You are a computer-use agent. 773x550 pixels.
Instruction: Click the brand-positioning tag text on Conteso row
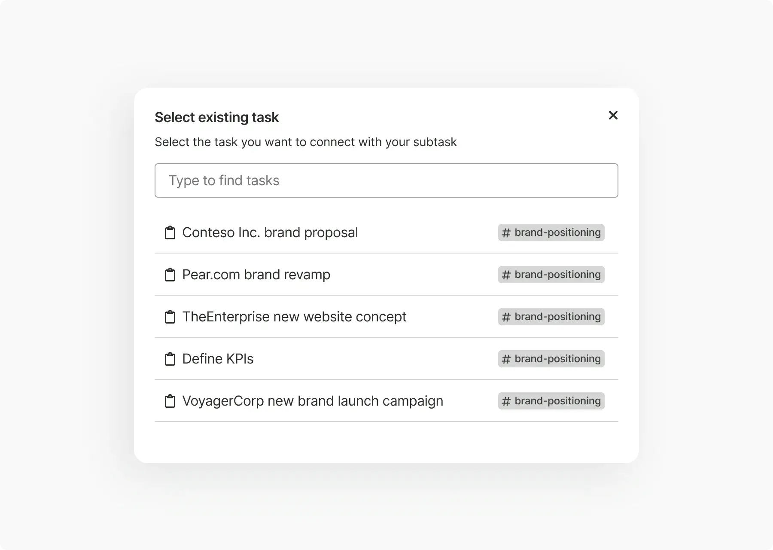coord(557,232)
